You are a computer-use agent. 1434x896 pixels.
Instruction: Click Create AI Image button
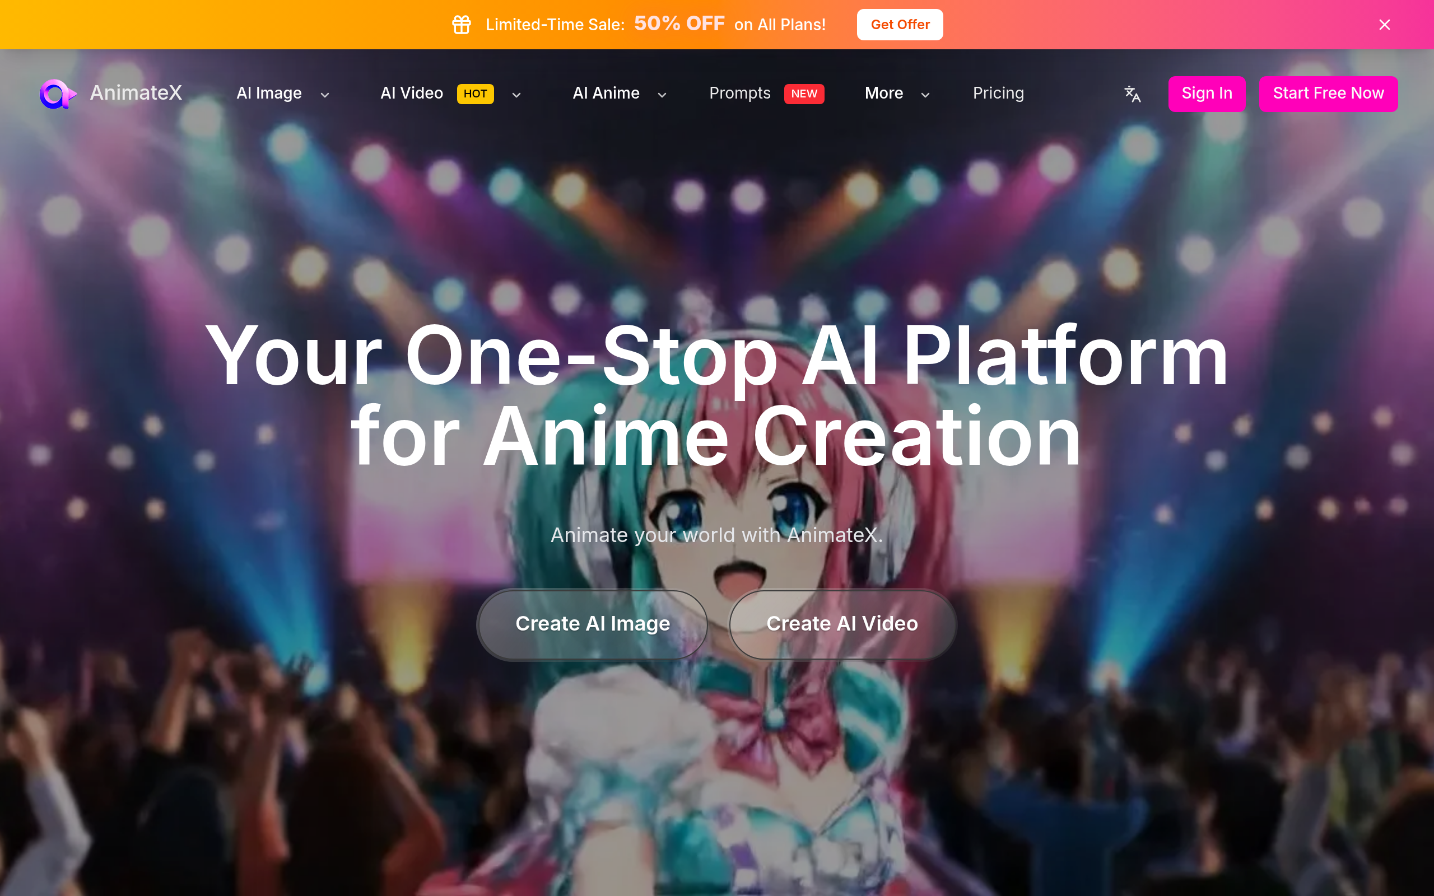[592, 624]
